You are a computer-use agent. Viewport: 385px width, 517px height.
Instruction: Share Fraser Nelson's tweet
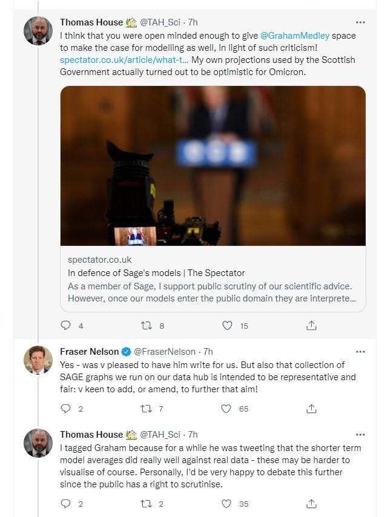[x=311, y=409]
